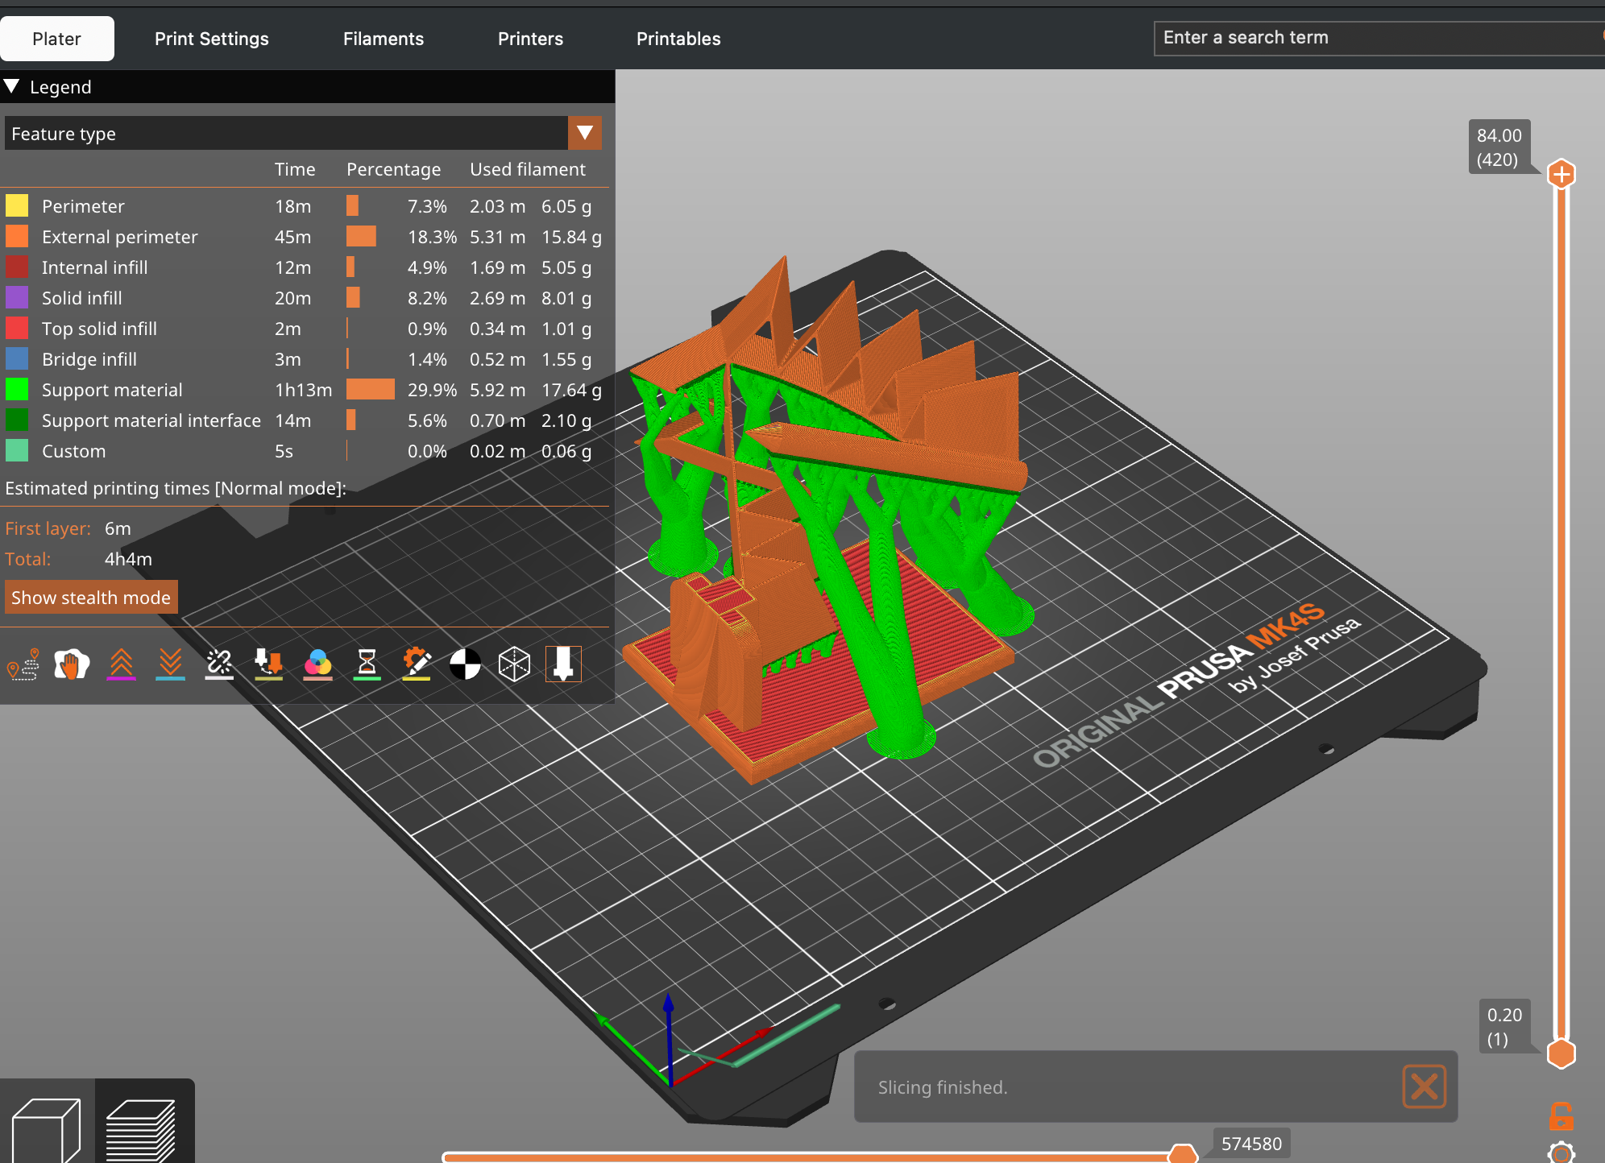Screen dimensions: 1605x1163
Task: Switch to the Print Settings tab
Action: pyautogui.click(x=212, y=38)
